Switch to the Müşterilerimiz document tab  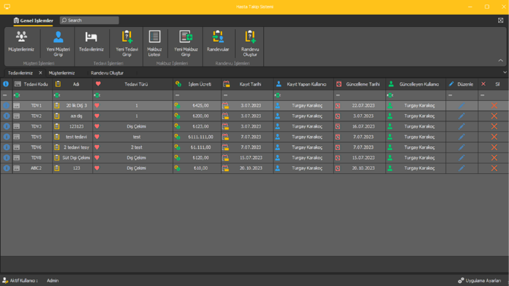(x=62, y=73)
